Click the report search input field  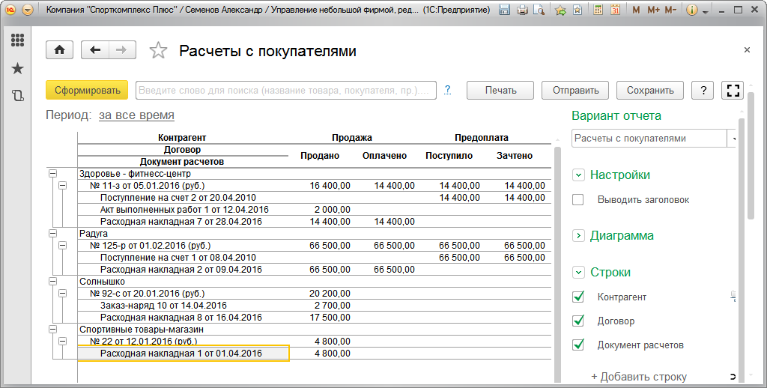(285, 91)
